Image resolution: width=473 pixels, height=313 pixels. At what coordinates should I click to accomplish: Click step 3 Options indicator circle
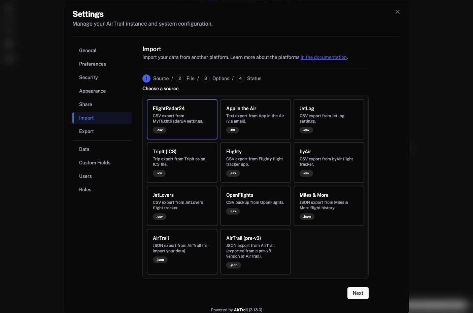click(206, 79)
